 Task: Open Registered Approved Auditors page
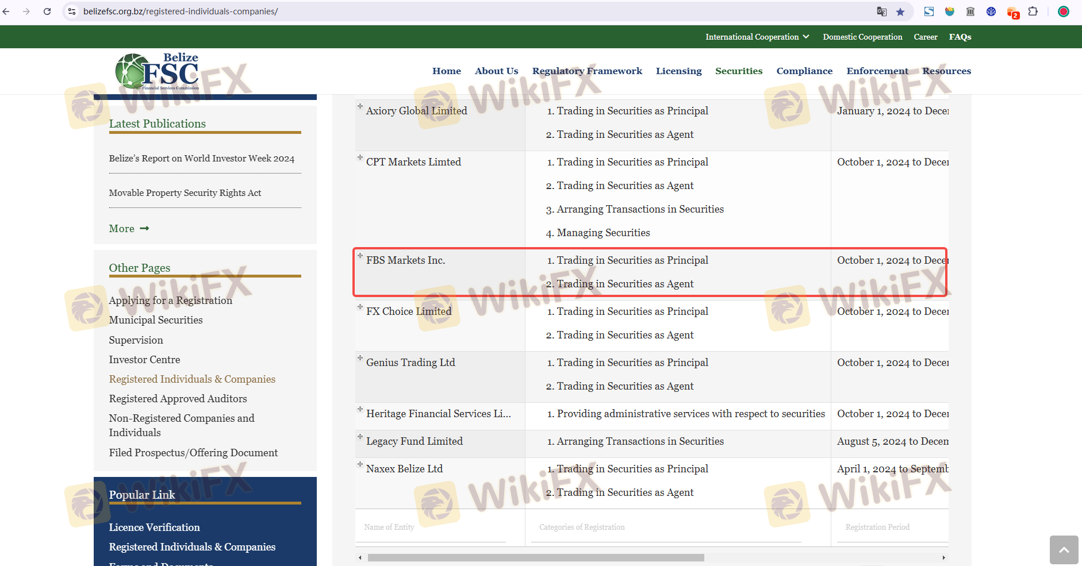coord(178,399)
